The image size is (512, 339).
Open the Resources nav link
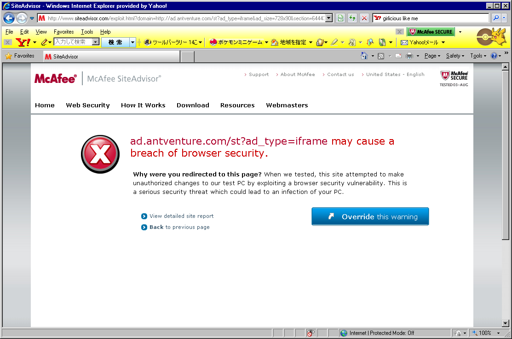[x=237, y=105]
